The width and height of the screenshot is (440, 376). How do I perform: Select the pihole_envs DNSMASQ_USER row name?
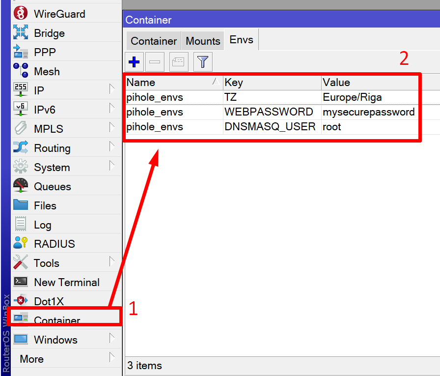tap(155, 127)
